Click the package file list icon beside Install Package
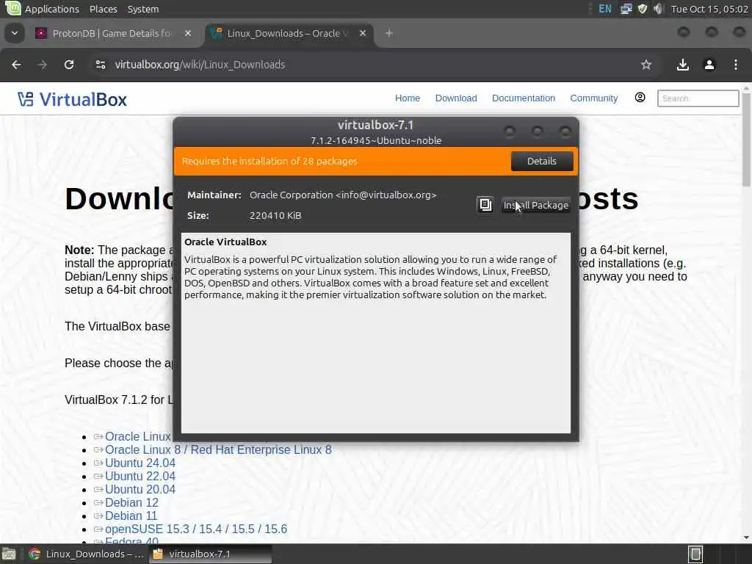Viewport: 752px width, 564px height. (x=485, y=205)
